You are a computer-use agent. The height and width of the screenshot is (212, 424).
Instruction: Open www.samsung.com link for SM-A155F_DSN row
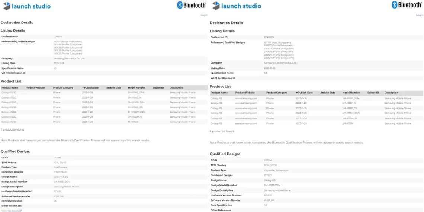pos(246,99)
